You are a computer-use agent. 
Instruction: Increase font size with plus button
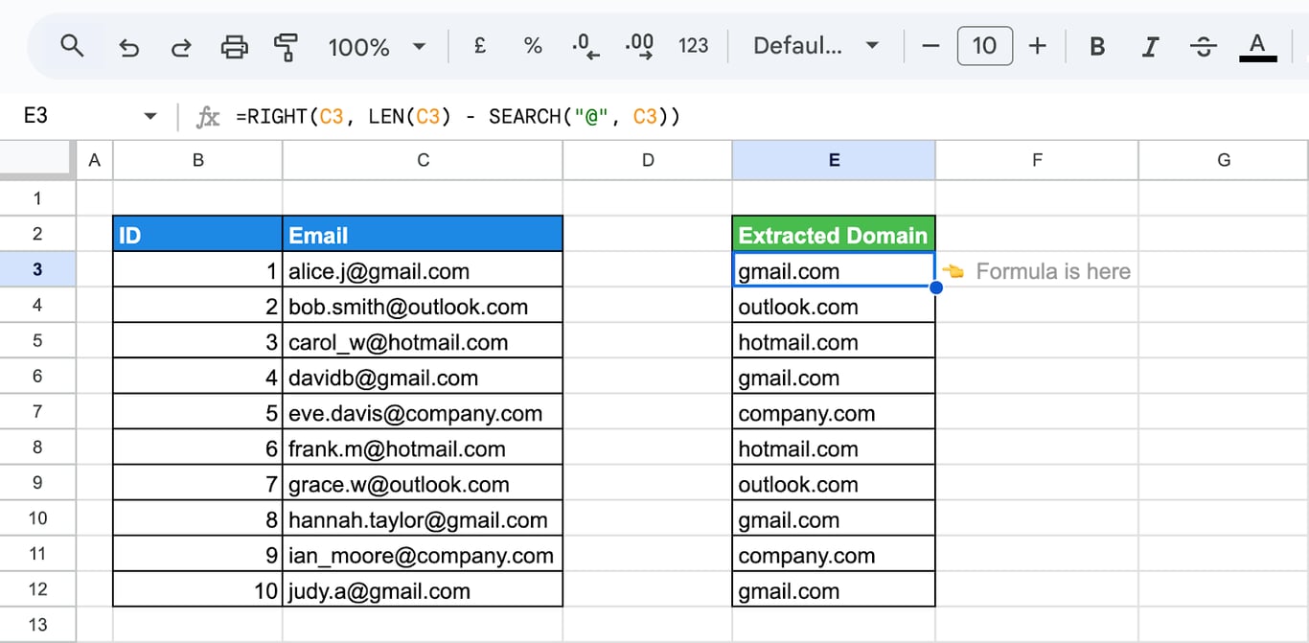(1037, 46)
